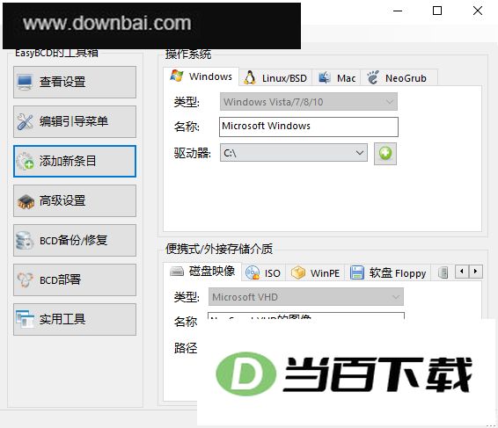Open 编辑引导菜单 (Edit Boot Menu)
Screen dimensions: 498x428
75,121
